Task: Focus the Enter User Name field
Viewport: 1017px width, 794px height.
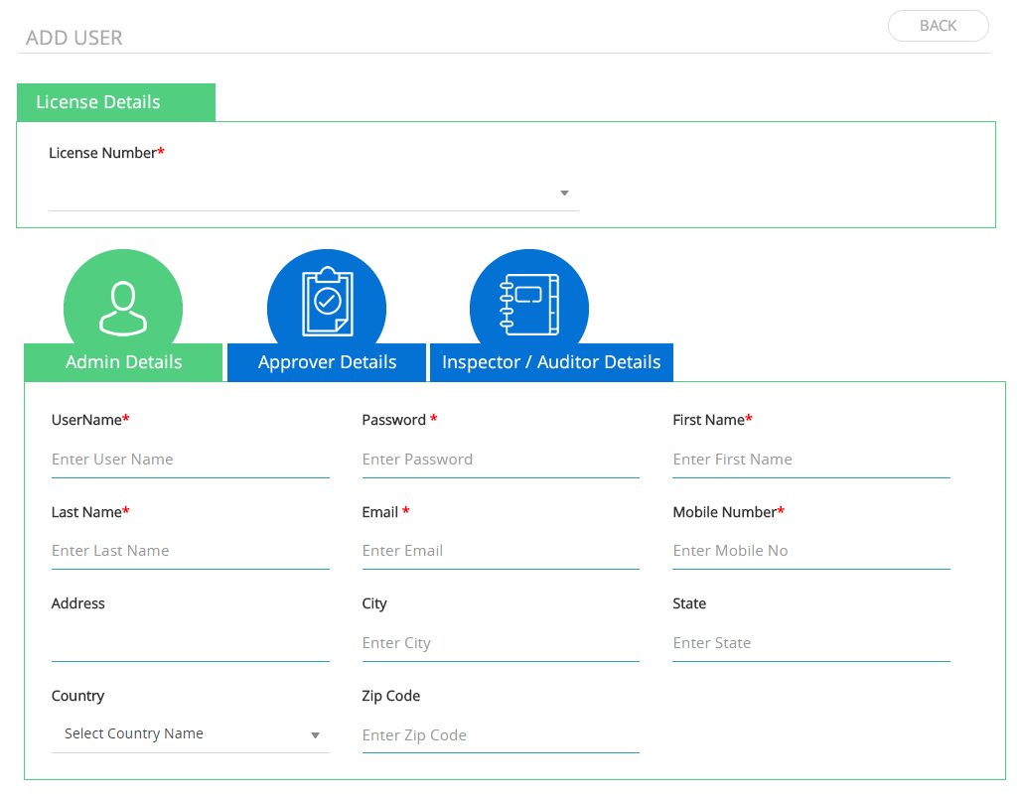Action: click(x=190, y=460)
